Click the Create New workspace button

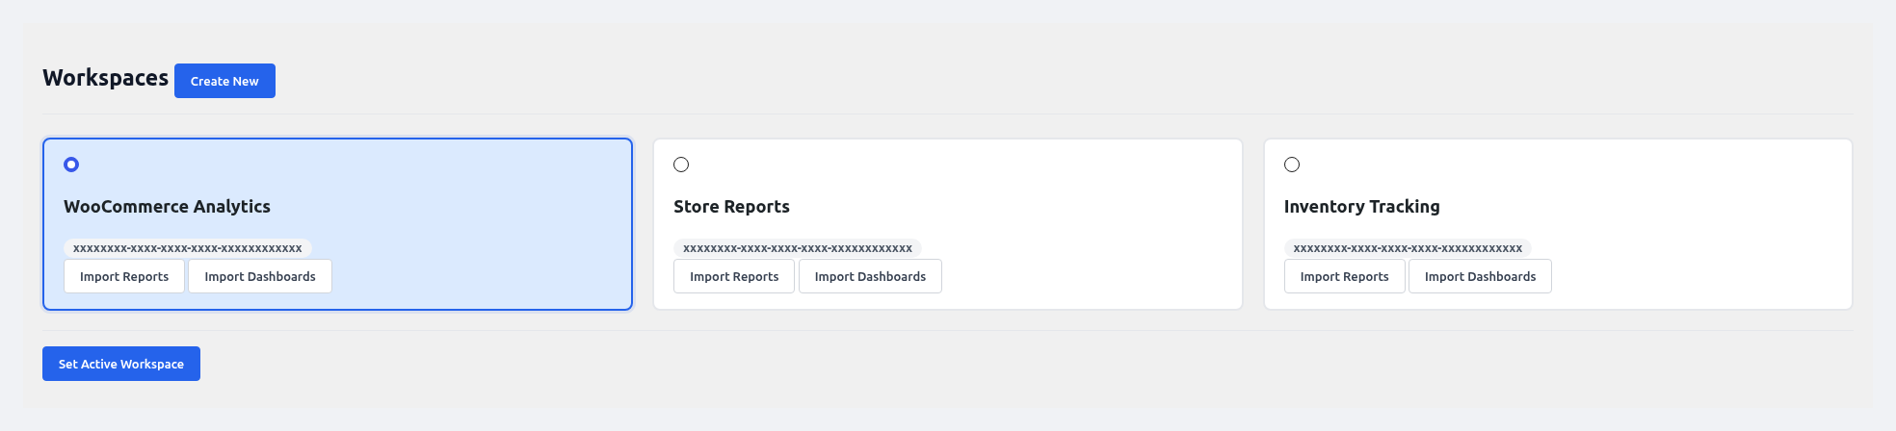224,81
